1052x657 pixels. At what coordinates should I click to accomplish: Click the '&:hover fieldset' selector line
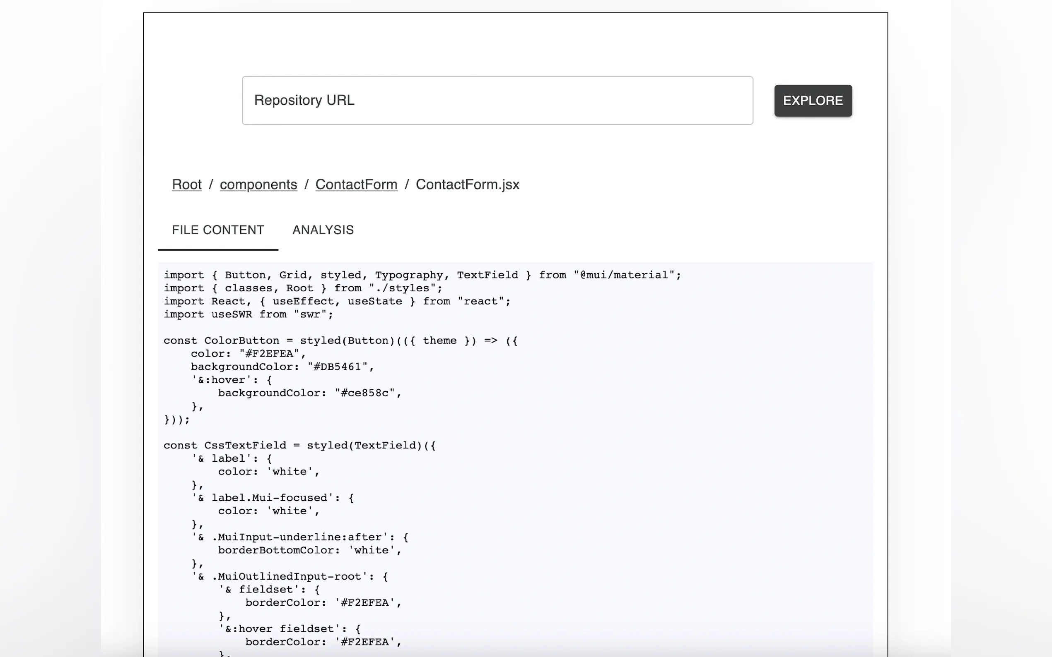(290, 629)
